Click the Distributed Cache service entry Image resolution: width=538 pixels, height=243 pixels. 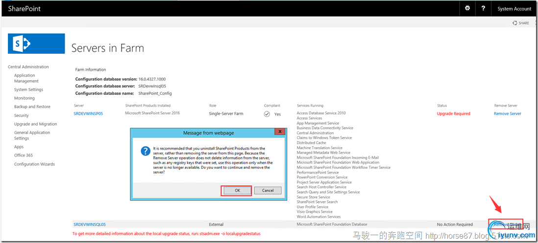click(311, 143)
